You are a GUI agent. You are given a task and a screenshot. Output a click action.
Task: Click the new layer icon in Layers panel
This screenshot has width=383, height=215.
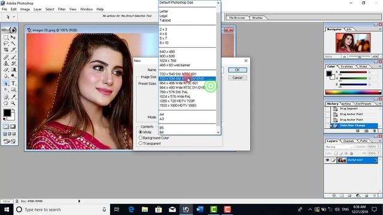(366, 195)
